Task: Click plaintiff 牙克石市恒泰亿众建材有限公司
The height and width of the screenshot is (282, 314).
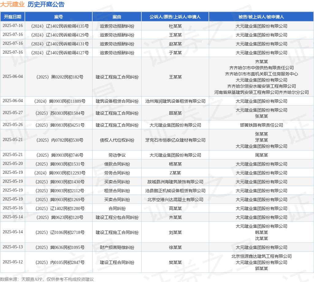Action: coord(175,140)
